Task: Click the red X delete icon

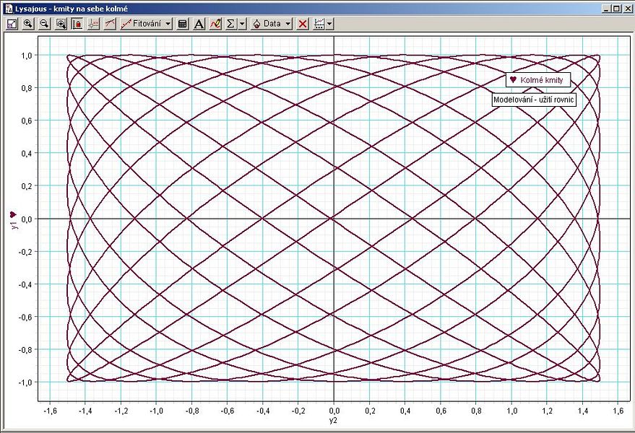Action: pos(303,24)
